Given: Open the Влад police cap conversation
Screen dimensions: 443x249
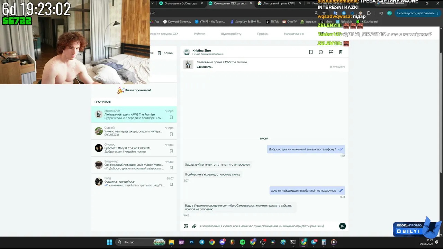Looking at the screenshot, I should pos(134,182).
